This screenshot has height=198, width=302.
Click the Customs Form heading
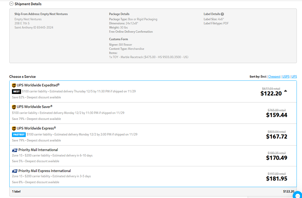118,39
